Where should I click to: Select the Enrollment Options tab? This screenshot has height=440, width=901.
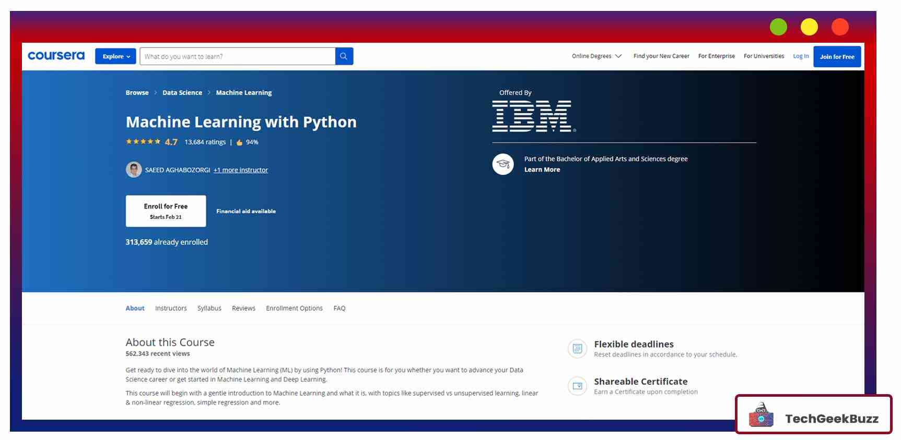(294, 308)
